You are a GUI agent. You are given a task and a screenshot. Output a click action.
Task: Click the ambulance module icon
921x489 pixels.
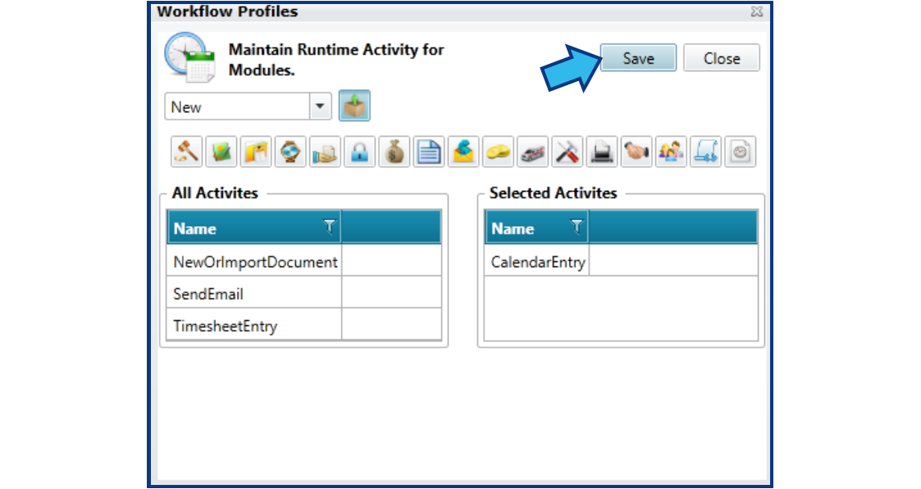pyautogui.click(x=533, y=152)
